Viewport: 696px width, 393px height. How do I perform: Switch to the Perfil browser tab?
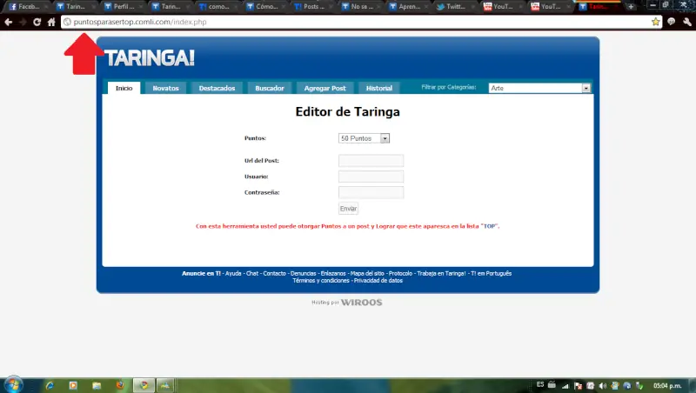[122, 7]
